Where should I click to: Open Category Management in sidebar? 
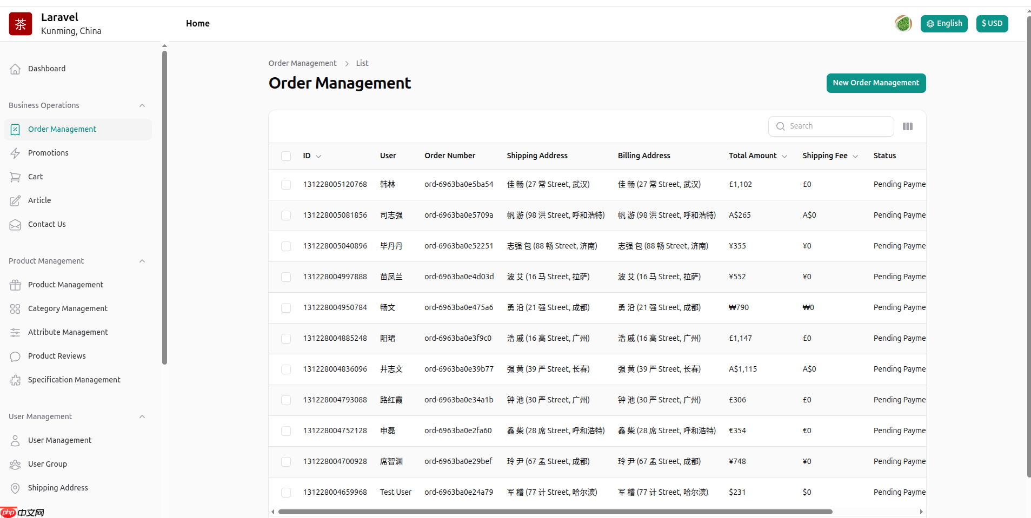68,308
